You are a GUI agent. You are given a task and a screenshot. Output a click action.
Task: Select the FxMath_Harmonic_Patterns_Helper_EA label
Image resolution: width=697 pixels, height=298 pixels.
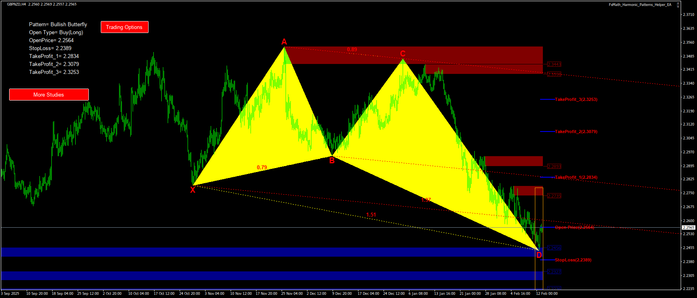pos(640,5)
